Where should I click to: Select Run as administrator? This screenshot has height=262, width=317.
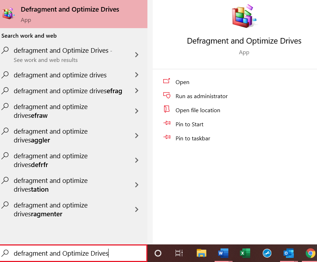201,96
